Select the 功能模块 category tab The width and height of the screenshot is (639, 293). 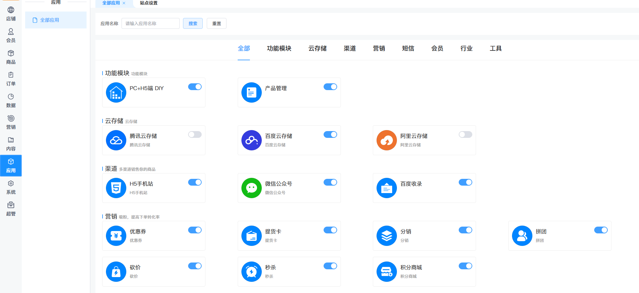point(279,48)
